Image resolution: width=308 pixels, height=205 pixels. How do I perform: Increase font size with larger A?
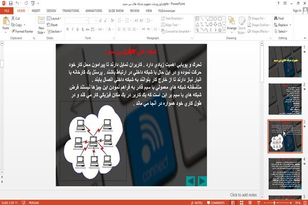[101, 21]
